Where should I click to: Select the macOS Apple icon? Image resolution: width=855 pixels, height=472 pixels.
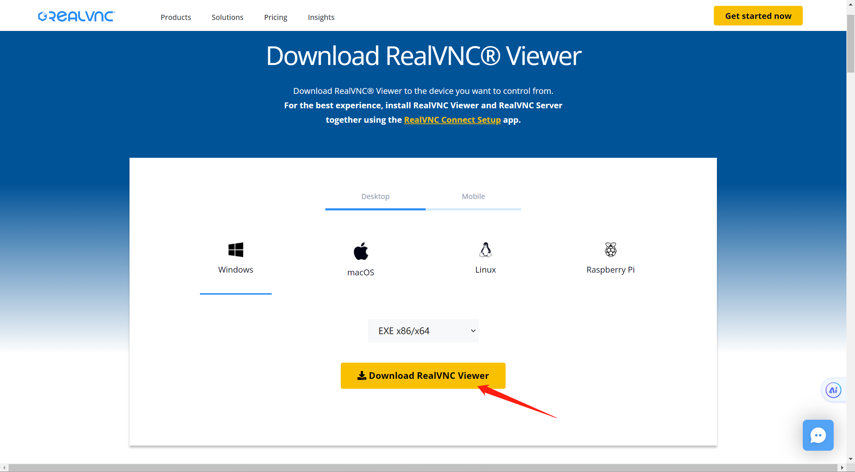point(361,251)
